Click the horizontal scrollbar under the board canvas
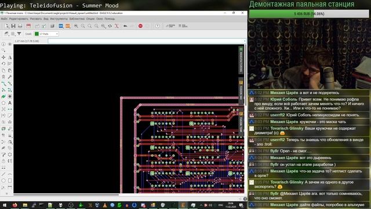Screen dimensions: 371x209 tap(66, 194)
